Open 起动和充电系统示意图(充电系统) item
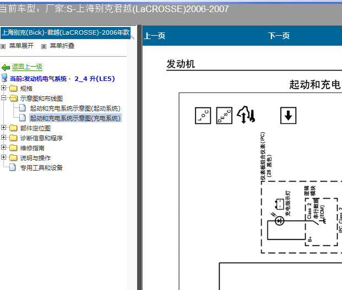The width and height of the screenshot is (342, 290). [x=75, y=118]
